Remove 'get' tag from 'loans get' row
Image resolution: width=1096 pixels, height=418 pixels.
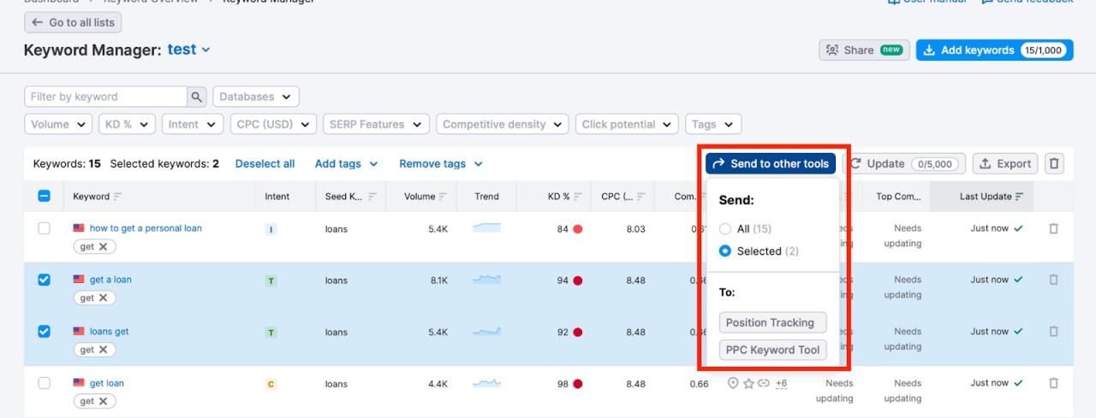tap(103, 350)
